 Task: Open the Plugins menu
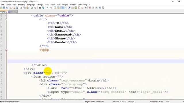(x=65, y=5)
